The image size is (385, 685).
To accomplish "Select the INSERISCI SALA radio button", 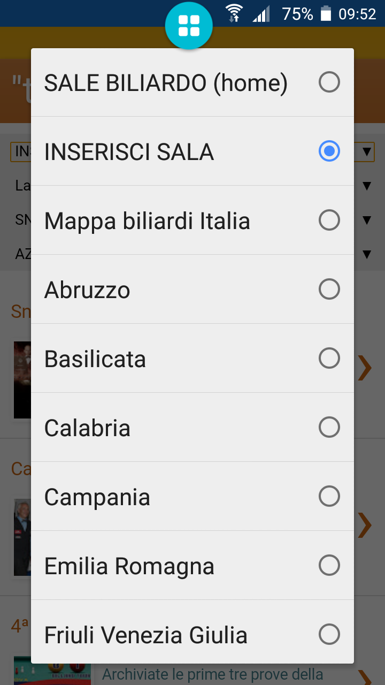I will (329, 151).
